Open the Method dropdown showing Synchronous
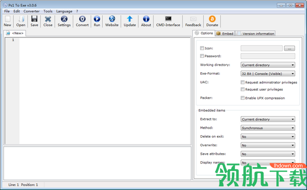The width and height of the screenshot is (307, 190). coord(268,128)
